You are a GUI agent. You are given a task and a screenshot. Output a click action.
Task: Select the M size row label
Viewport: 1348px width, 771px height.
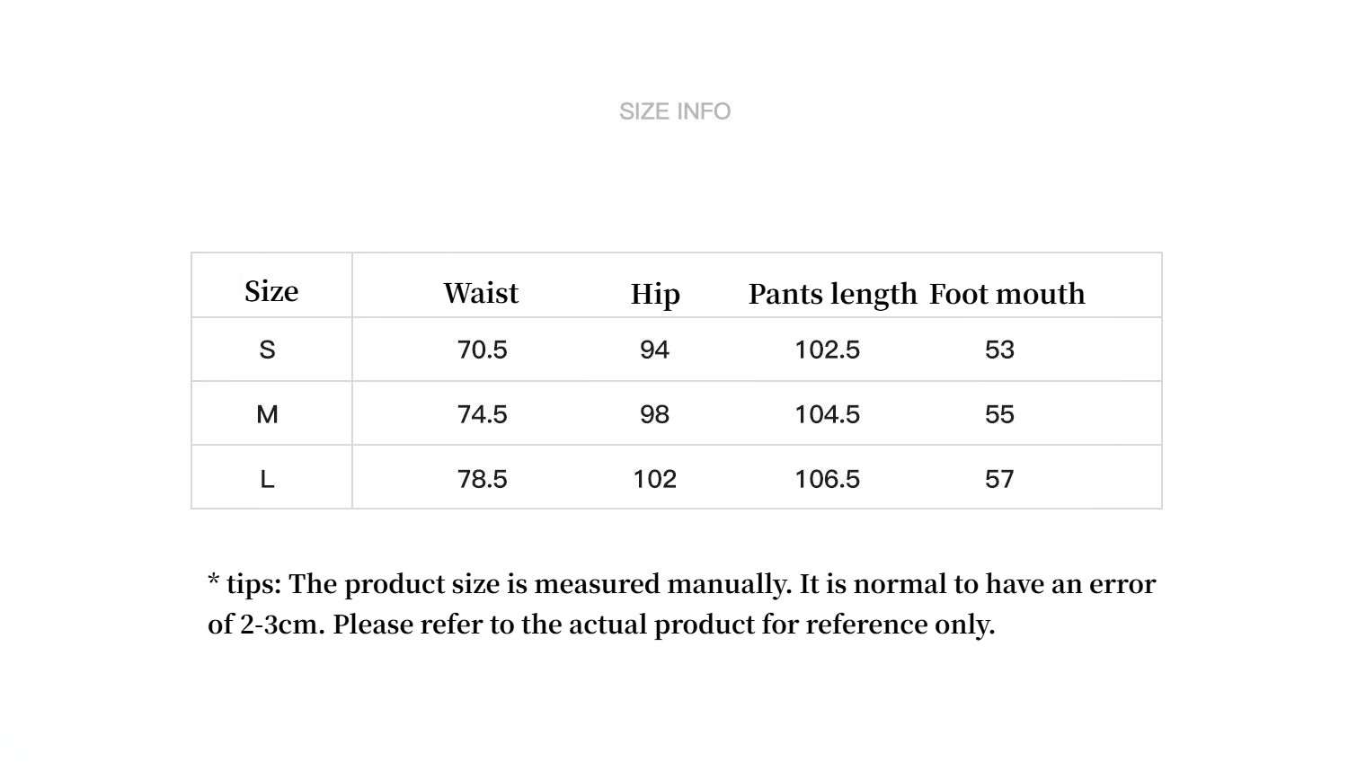267,414
